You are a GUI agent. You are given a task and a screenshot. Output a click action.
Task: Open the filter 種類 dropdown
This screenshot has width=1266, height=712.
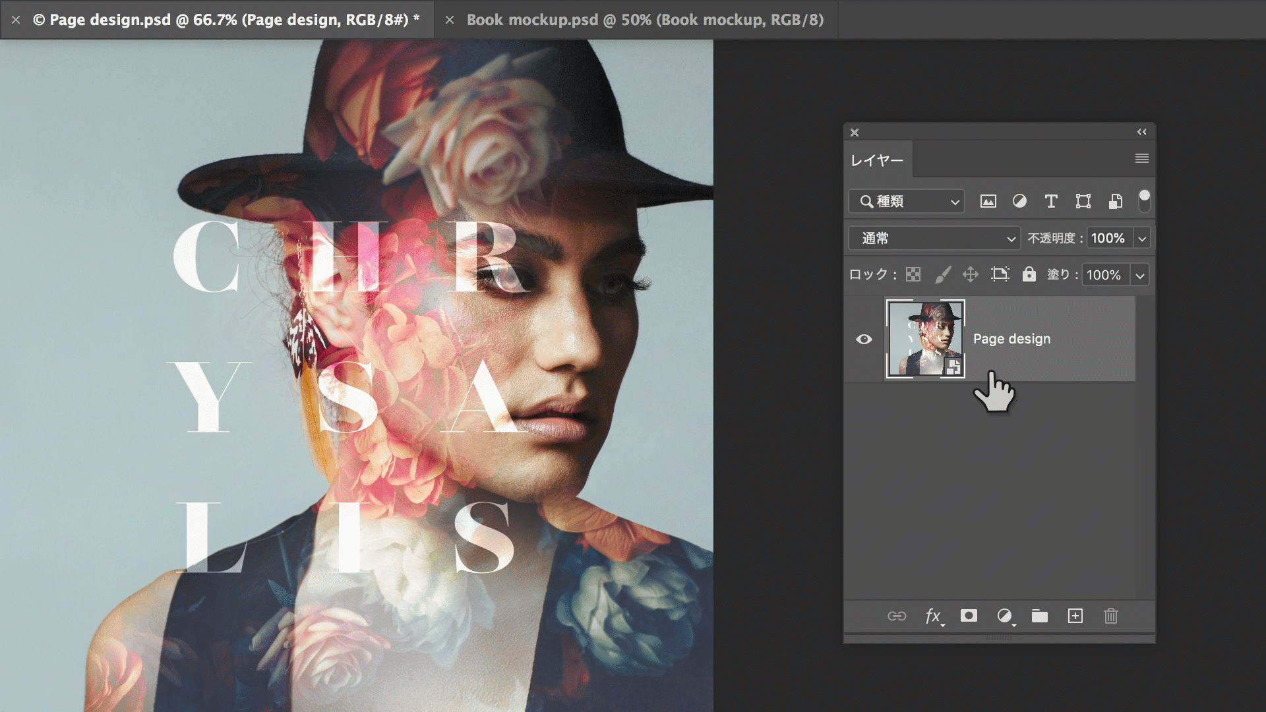(x=907, y=202)
